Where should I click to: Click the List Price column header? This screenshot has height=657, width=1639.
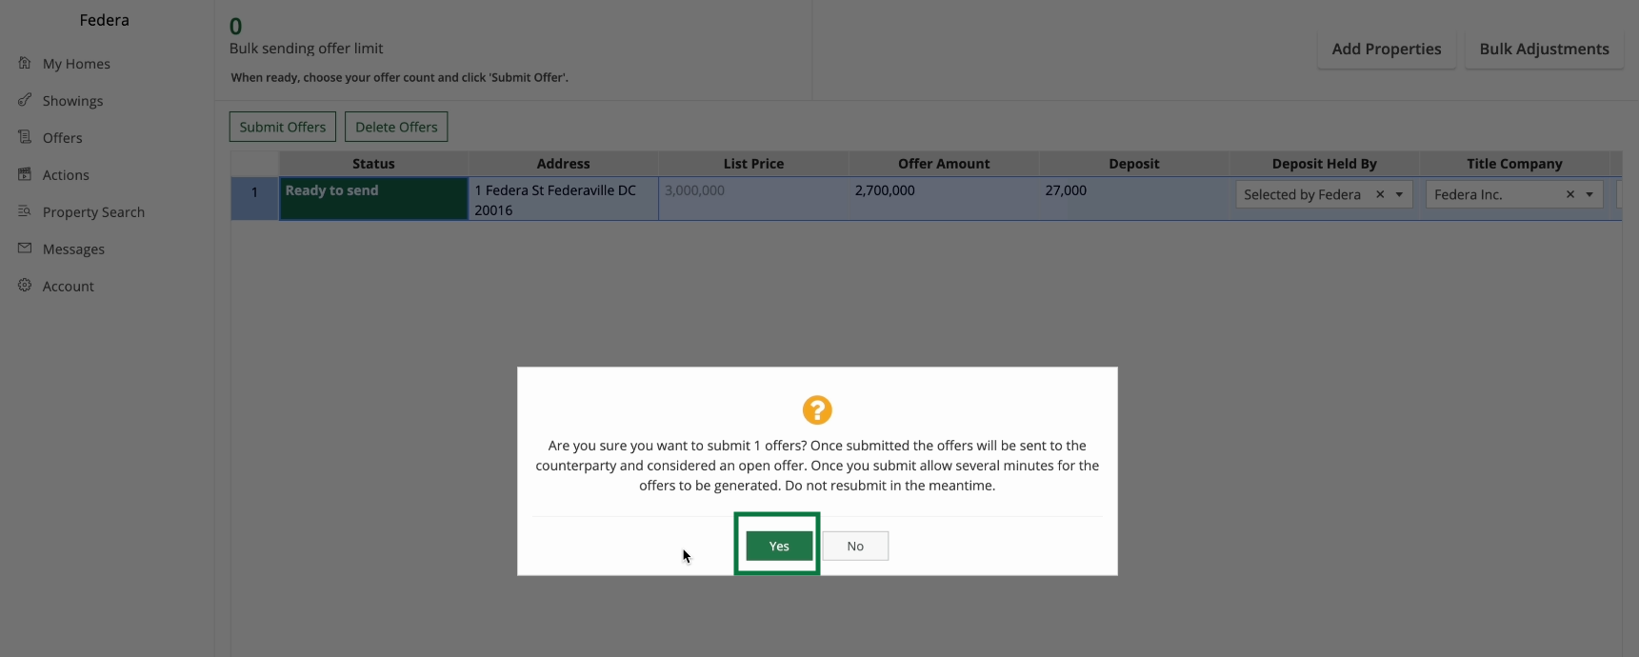pyautogui.click(x=753, y=164)
